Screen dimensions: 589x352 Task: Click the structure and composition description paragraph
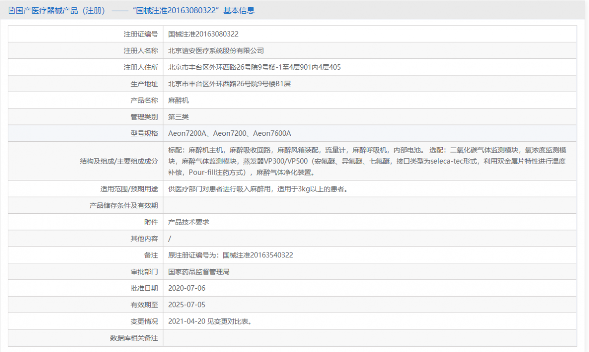[x=367, y=161]
